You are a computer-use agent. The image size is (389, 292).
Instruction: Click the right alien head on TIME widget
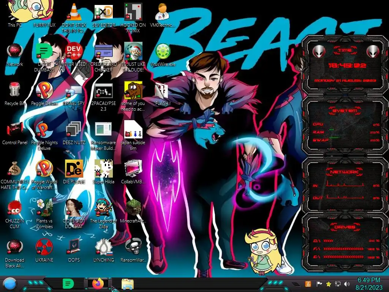pyautogui.click(x=373, y=52)
